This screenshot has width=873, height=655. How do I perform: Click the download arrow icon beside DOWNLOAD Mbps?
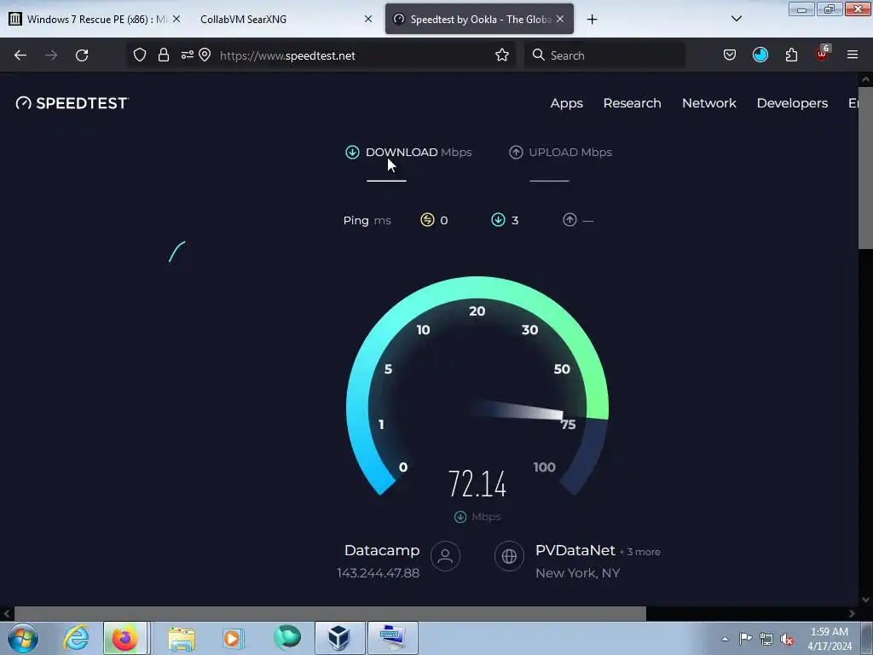352,152
